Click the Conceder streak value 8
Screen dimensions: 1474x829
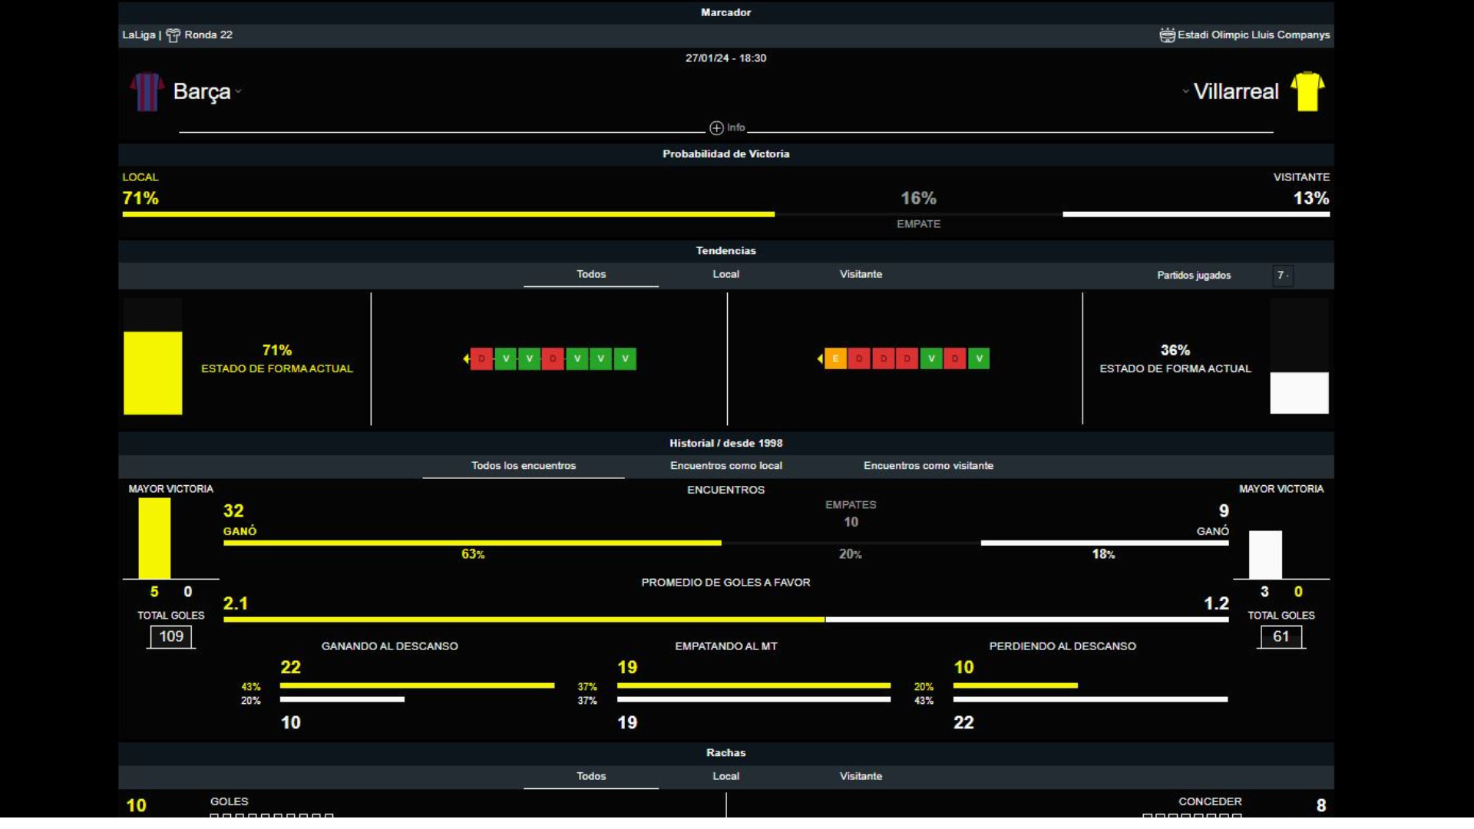(x=1320, y=806)
